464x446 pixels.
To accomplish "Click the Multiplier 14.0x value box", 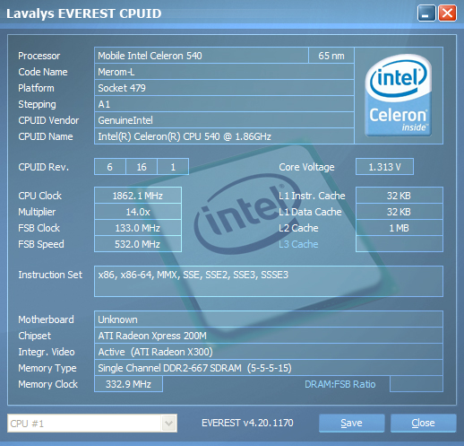I will pos(138,212).
